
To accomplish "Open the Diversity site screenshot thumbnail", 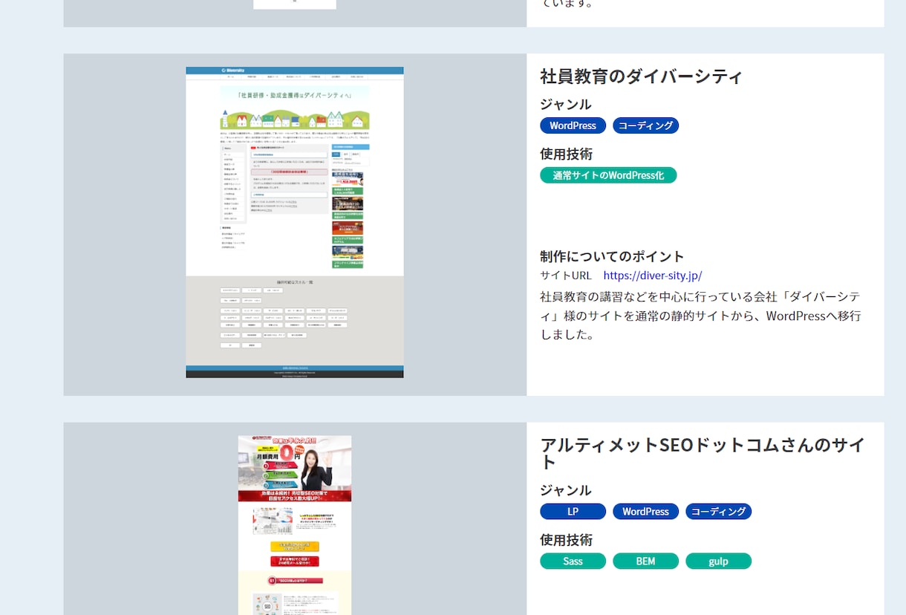I will (x=295, y=222).
